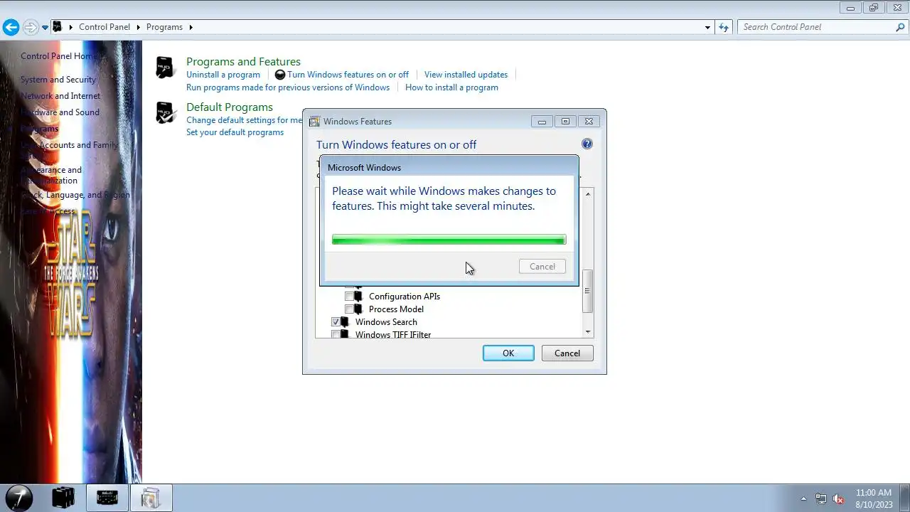
Task: Open the Programs and Features heading link
Action: [x=243, y=61]
